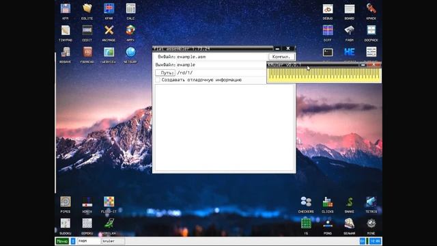
Task: Launch the EOLITE folder icon
Action: [x=87, y=9]
